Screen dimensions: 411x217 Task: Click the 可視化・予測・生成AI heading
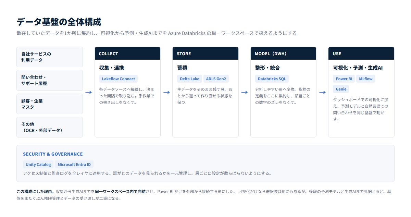[358, 68]
